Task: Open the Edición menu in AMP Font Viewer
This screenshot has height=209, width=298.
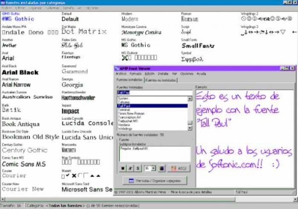Action: pos(149,74)
